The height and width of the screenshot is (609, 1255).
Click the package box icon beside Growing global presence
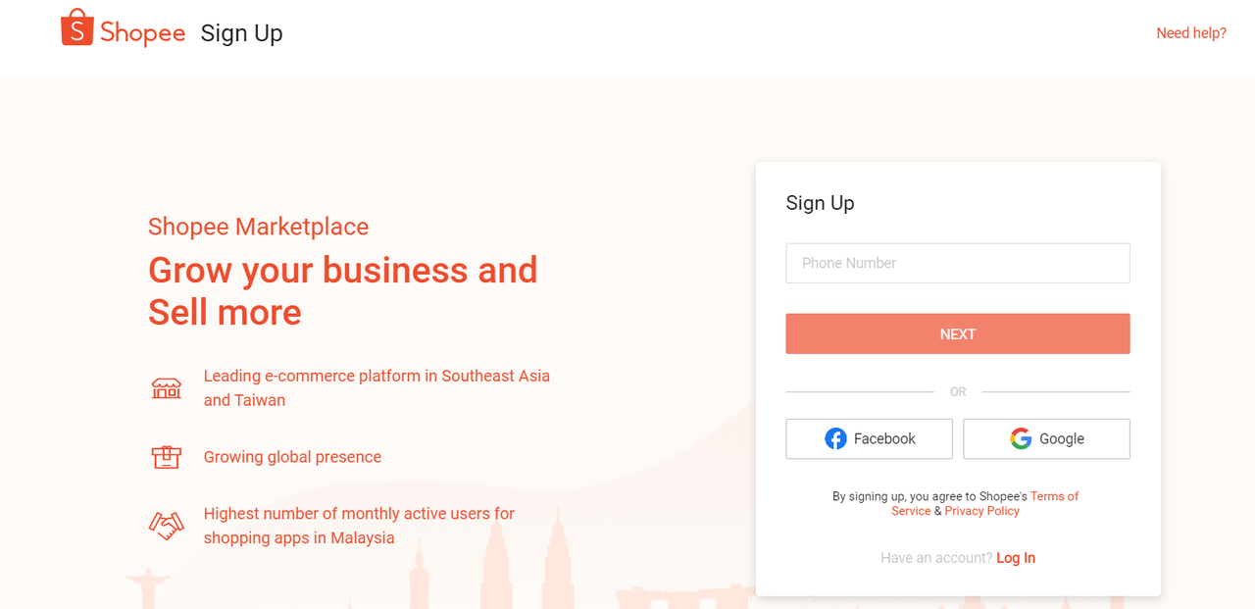click(x=167, y=457)
